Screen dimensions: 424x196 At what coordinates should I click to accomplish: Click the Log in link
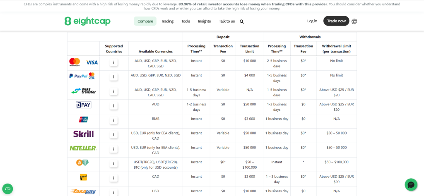click(312, 21)
